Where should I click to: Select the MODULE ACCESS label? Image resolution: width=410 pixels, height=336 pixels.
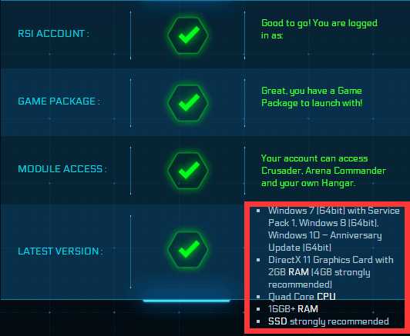click(62, 169)
